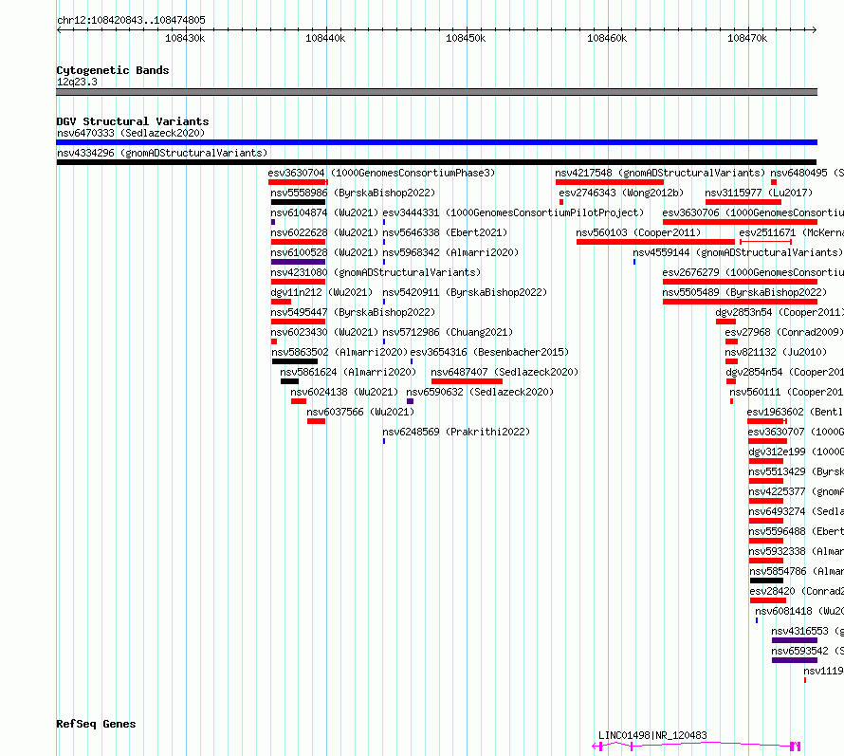Open nsv6024138 (Wu2021) variant
Image resolution: width=844 pixels, height=756 pixels.
click(344, 392)
